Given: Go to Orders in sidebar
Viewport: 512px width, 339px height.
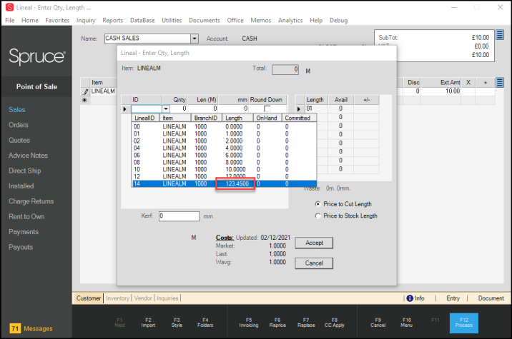Looking at the screenshot, I should [x=19, y=125].
